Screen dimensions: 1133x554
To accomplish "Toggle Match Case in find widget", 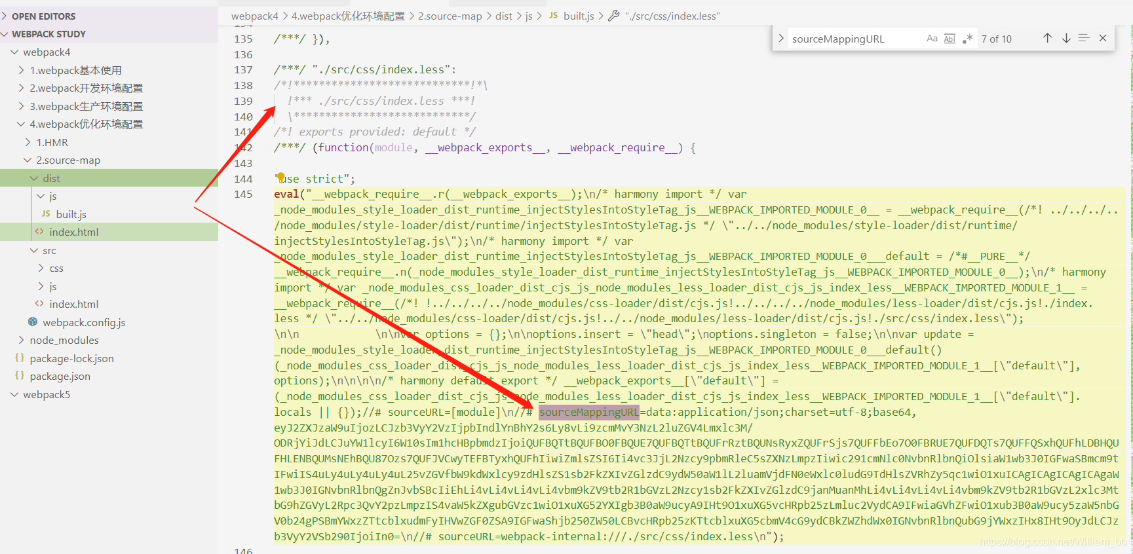I will (x=932, y=39).
